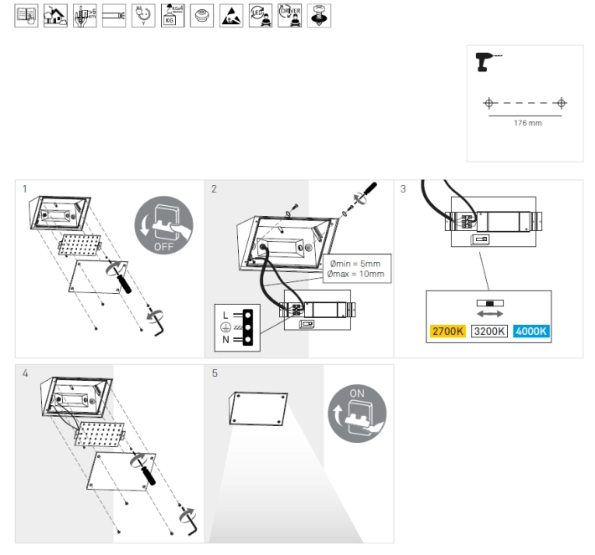Screen dimensions: 595x555
Task: Click the LED panel in step 4
Action: pyautogui.click(x=100, y=434)
